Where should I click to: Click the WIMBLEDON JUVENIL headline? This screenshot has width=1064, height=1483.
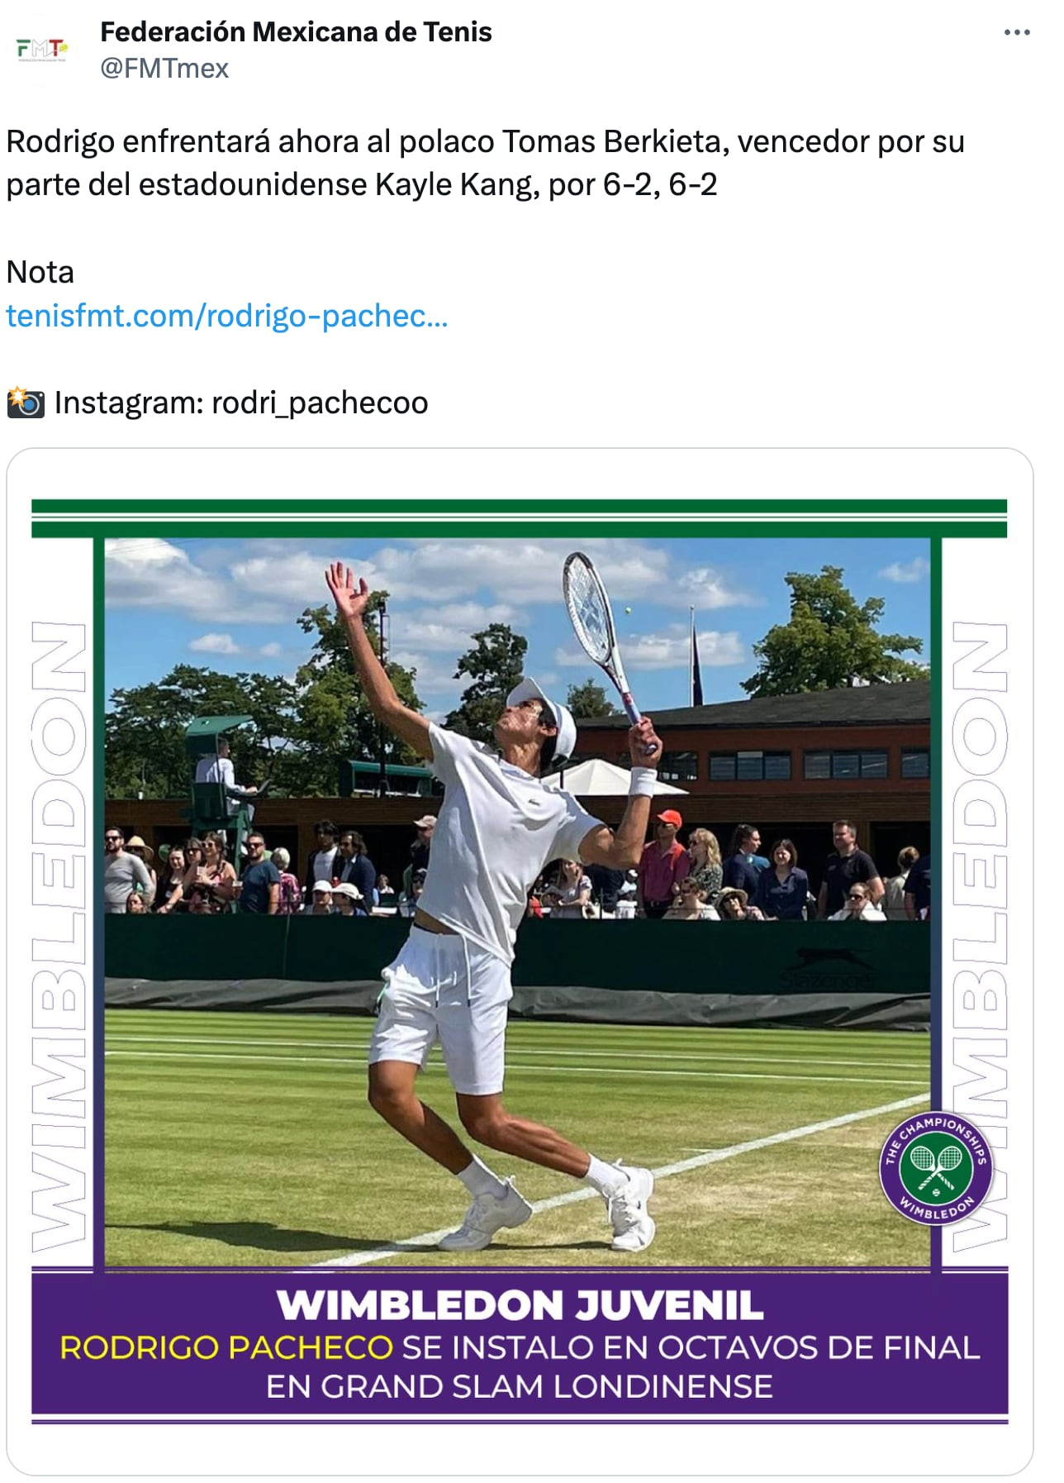[x=520, y=1305]
